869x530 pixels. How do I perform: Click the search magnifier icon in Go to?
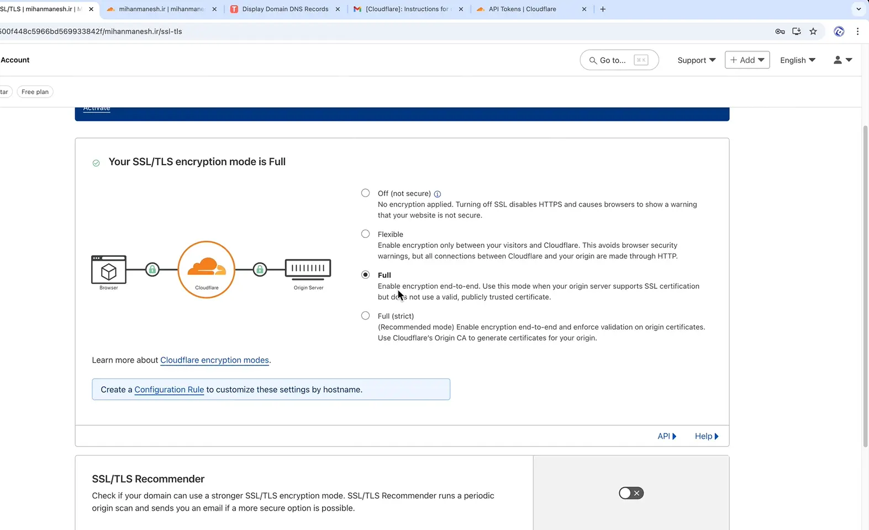point(593,60)
